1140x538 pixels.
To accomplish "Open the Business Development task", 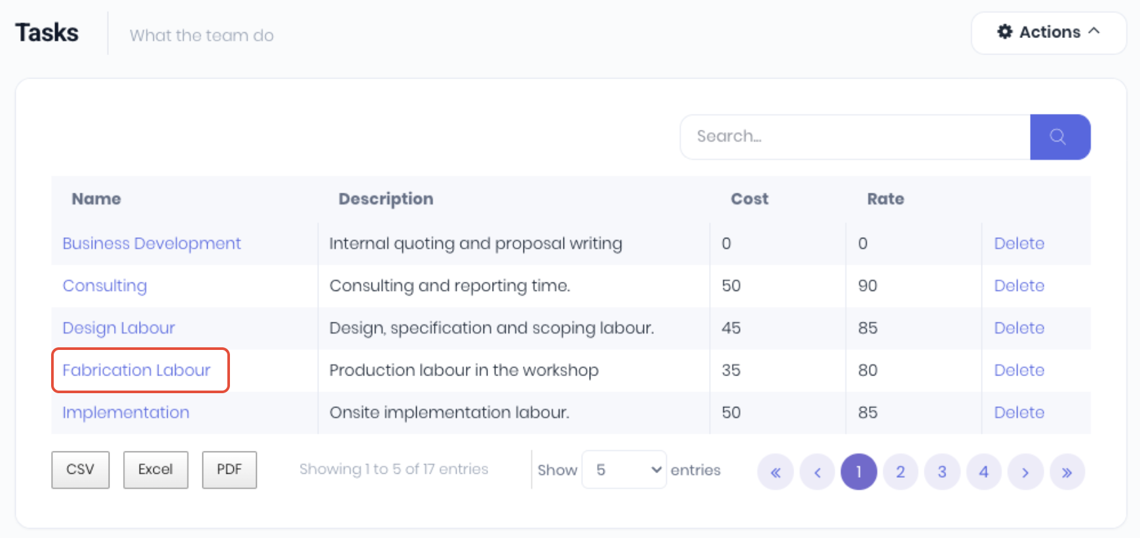I will point(151,244).
